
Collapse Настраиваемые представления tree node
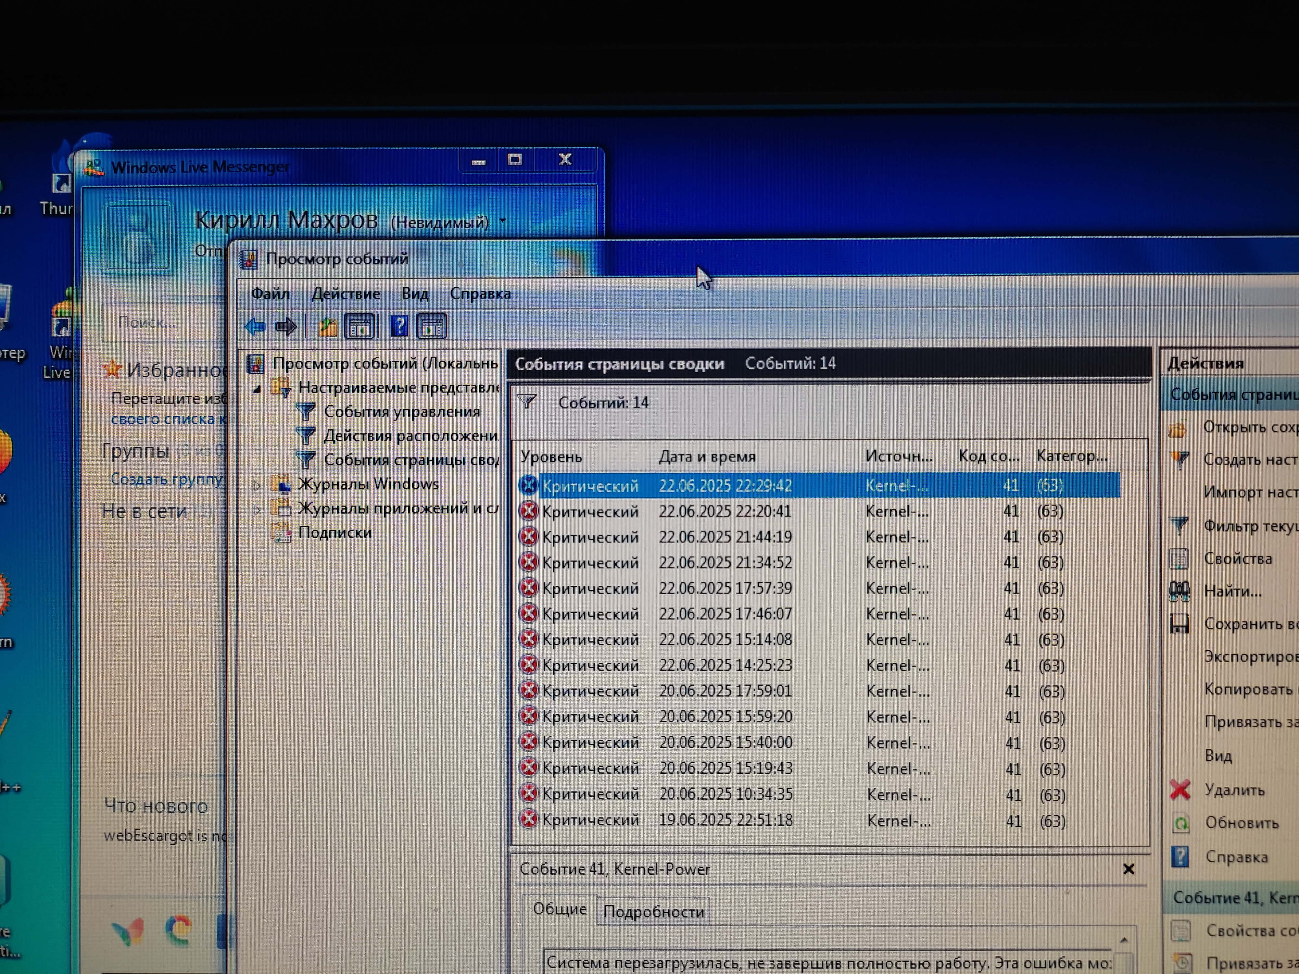257,389
